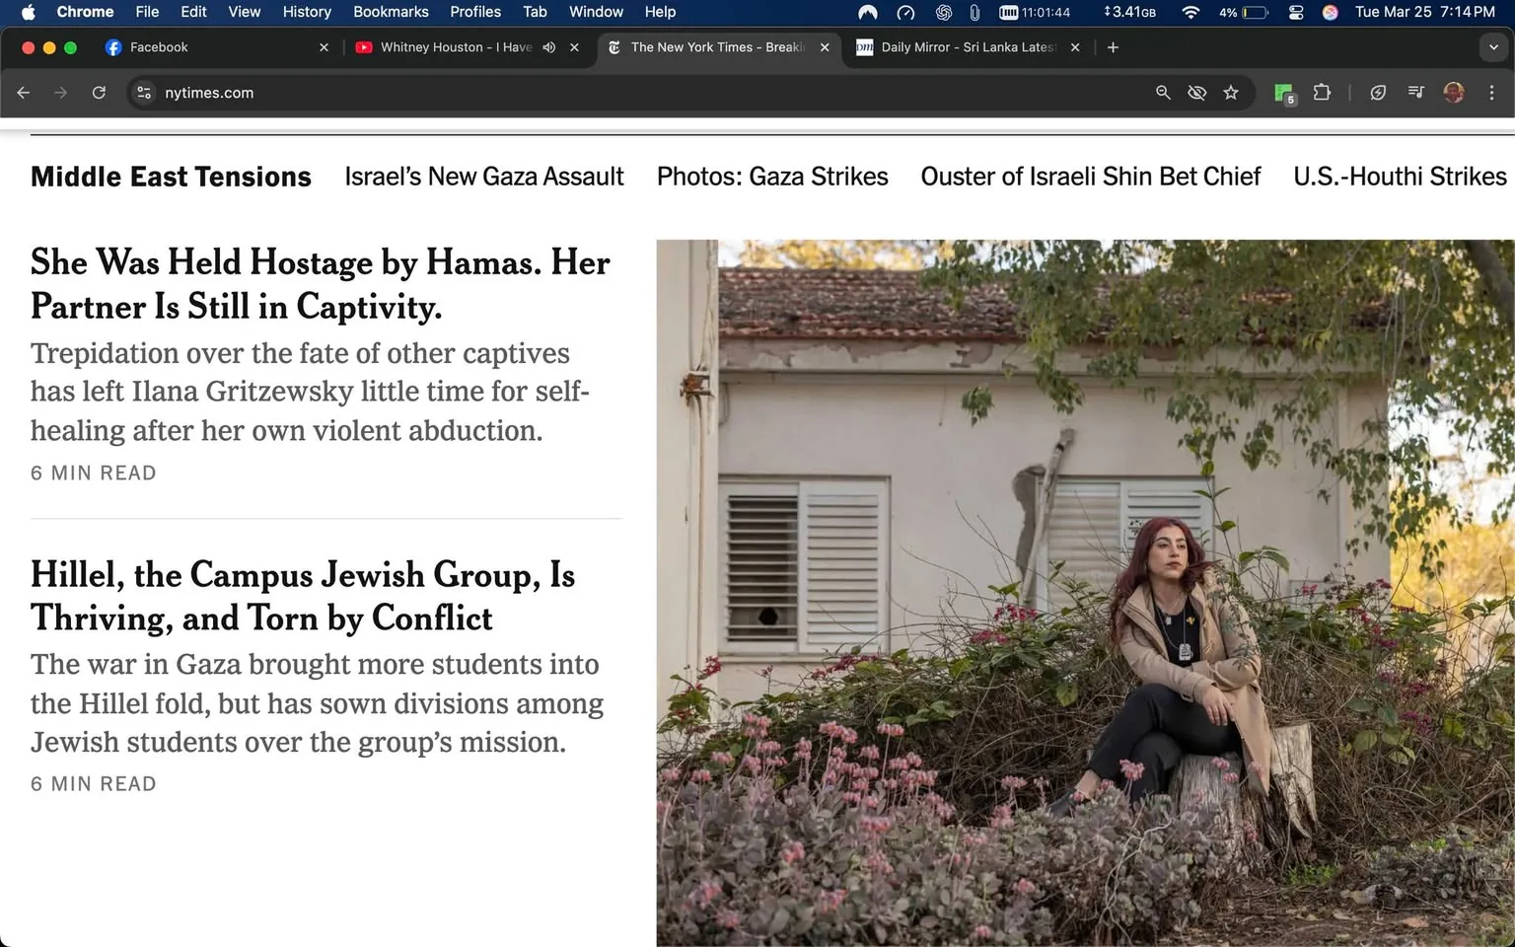Viewport: 1515px width, 947px height.
Task: Open the Bookmarks menu
Action: pos(391,12)
